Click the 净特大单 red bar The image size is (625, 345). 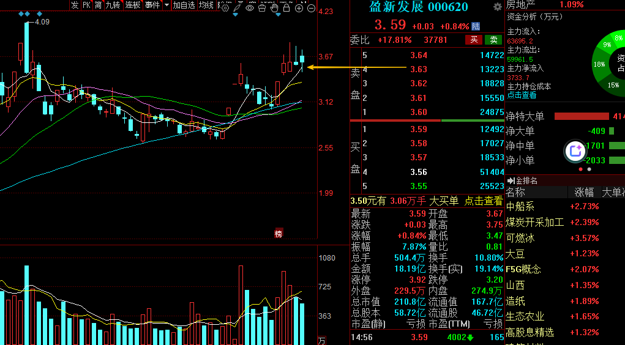[x=582, y=116]
